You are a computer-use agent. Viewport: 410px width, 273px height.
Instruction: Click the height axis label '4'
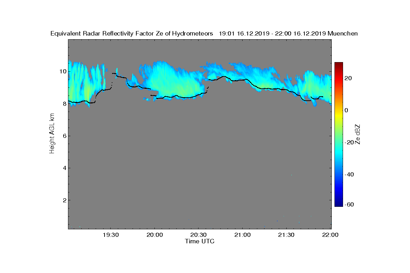click(x=64, y=168)
